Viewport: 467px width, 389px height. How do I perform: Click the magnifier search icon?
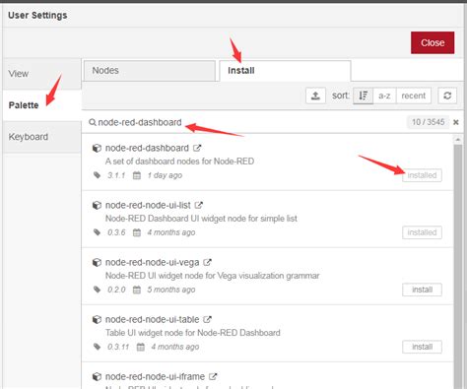(x=93, y=122)
